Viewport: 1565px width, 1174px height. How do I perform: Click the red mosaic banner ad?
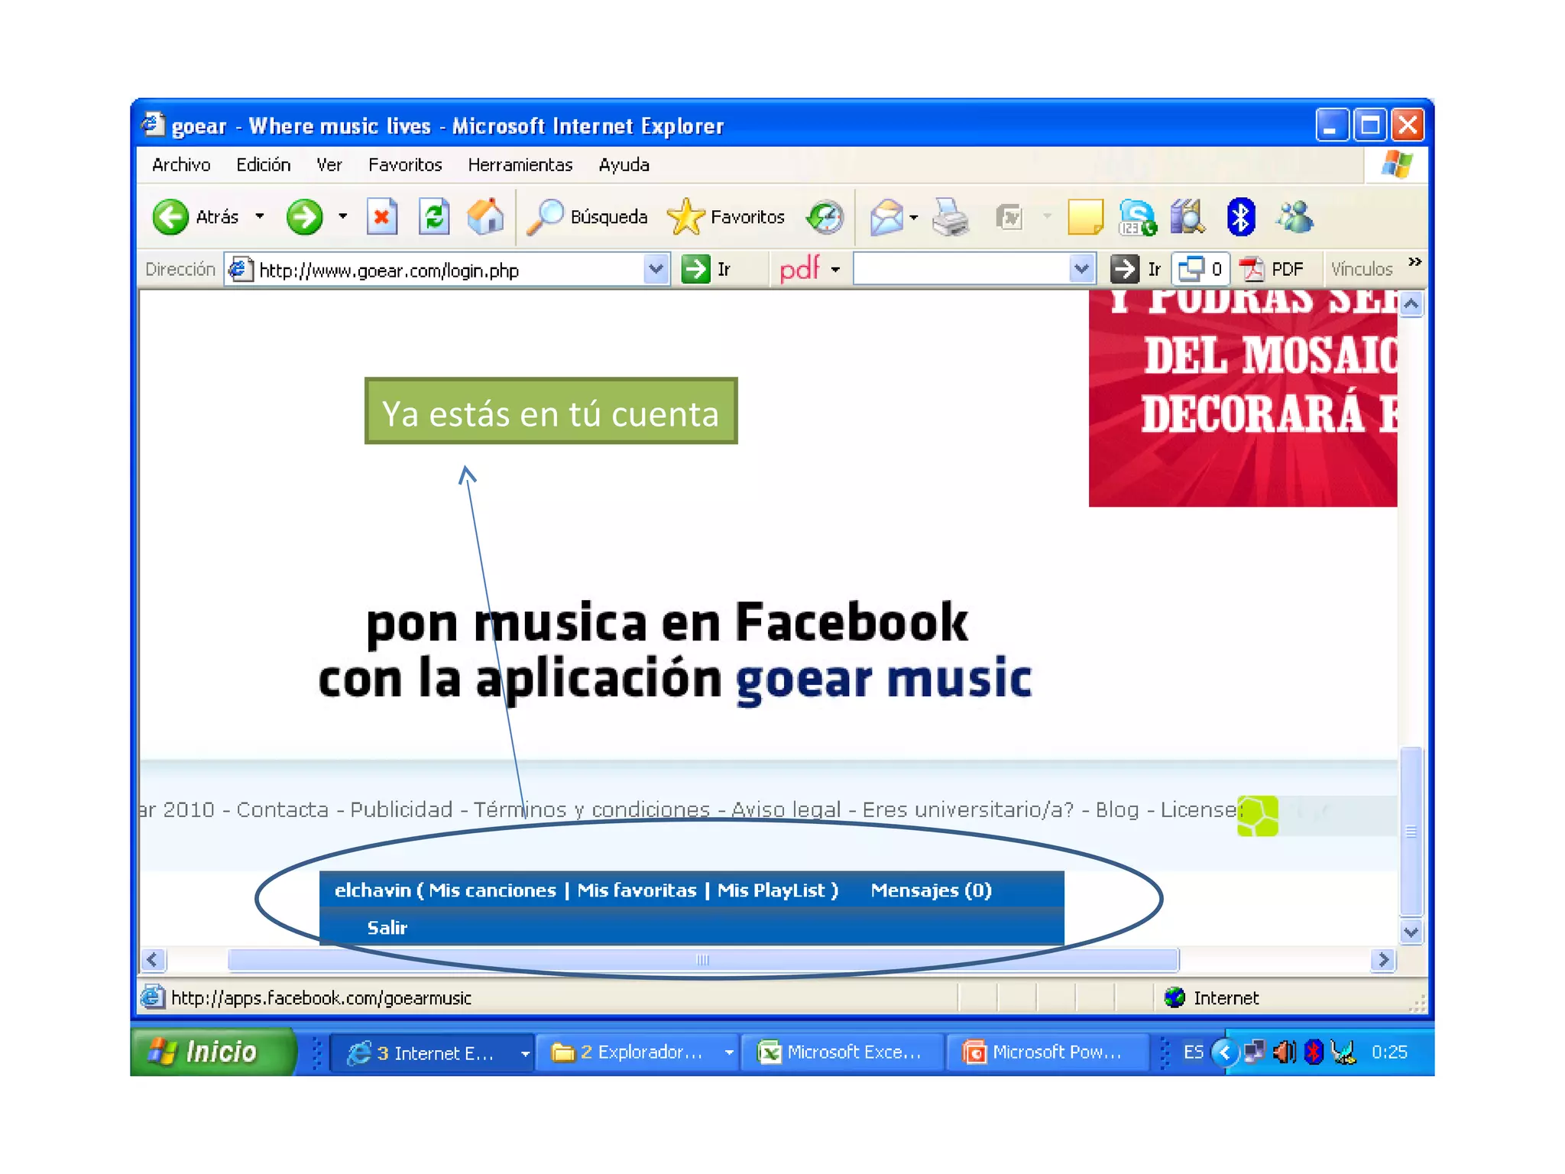pos(1243,399)
